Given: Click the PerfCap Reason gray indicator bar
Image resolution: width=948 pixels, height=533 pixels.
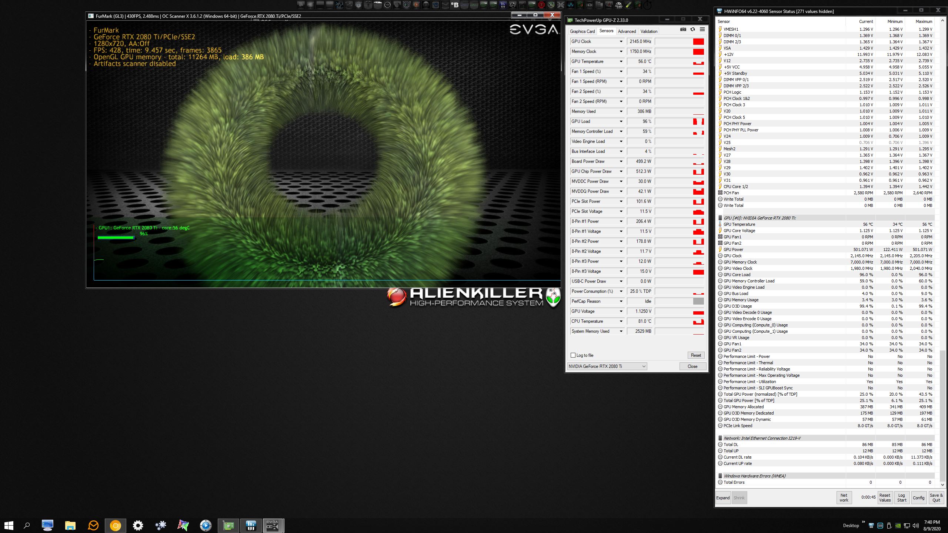Looking at the screenshot, I should [698, 301].
